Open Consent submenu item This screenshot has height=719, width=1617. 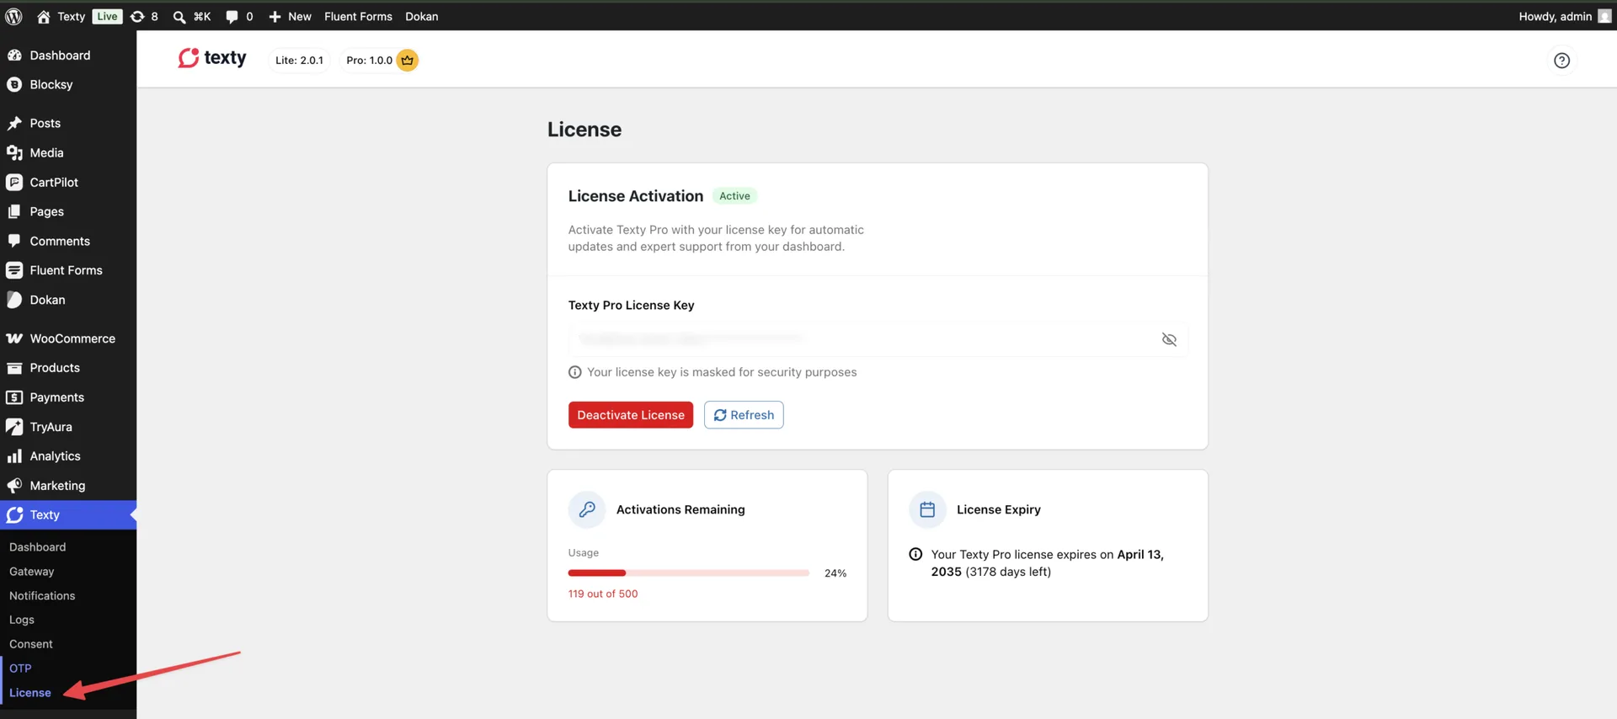coord(31,644)
